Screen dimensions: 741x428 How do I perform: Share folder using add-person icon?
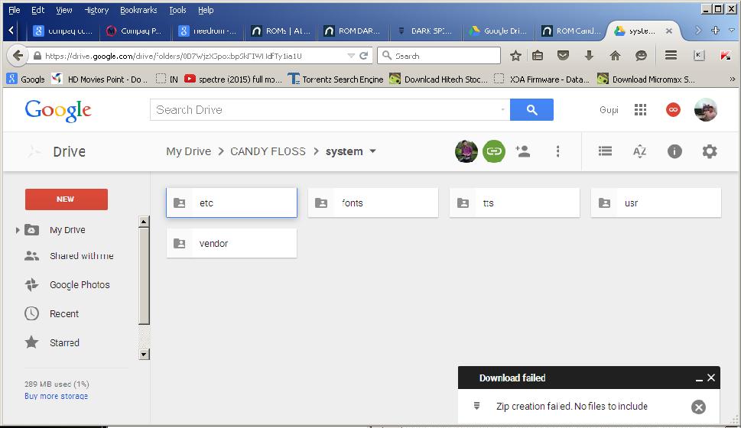click(x=523, y=151)
